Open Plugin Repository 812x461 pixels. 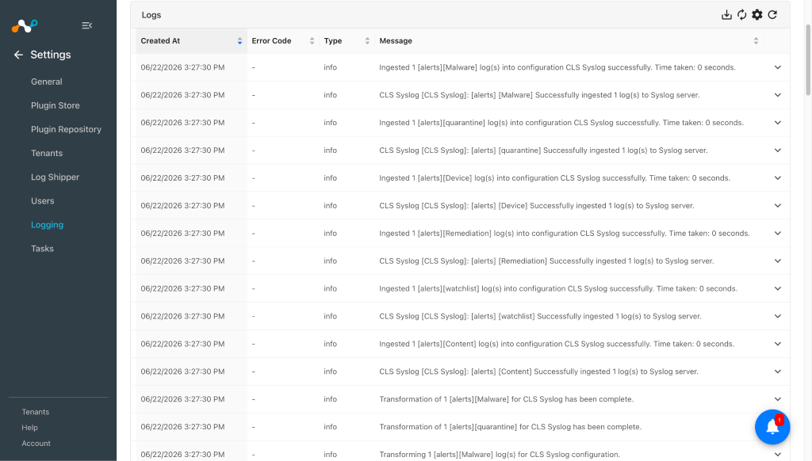tap(67, 129)
